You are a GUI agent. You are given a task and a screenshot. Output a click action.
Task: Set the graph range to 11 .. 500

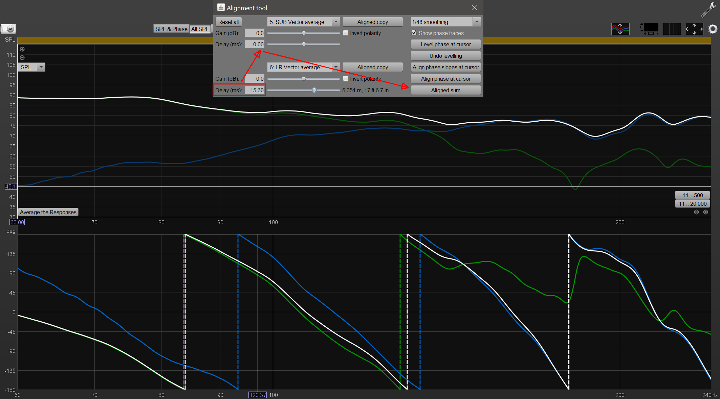(x=692, y=195)
